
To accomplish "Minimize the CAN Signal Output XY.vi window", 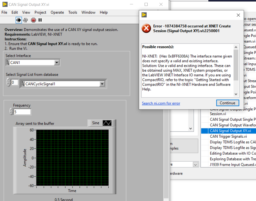I will pyautogui.click(x=131, y=4).
